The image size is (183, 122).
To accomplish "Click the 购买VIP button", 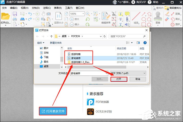I will point(139,2).
